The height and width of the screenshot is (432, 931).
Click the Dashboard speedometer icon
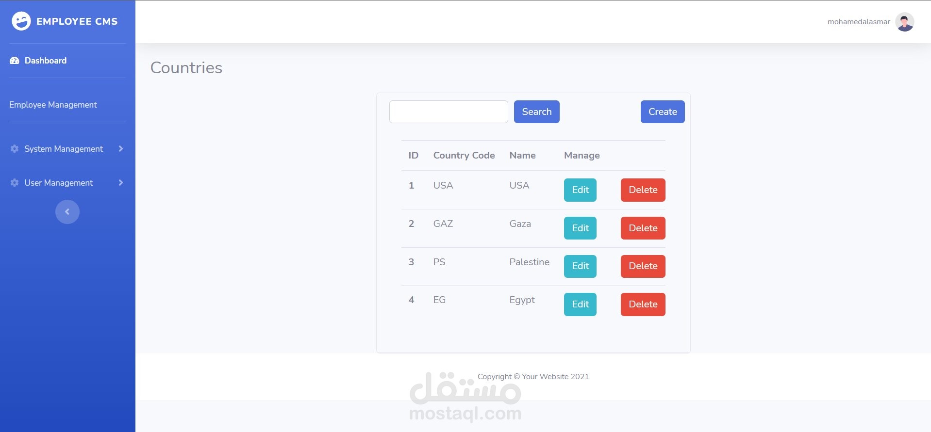15,61
